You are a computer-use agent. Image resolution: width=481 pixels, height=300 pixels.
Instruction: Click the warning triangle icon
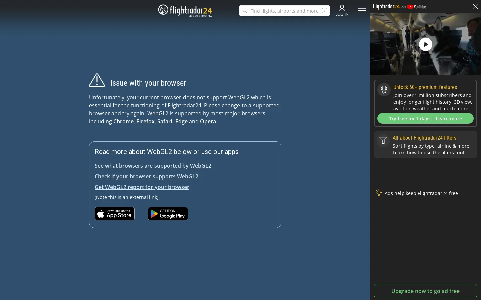(97, 80)
